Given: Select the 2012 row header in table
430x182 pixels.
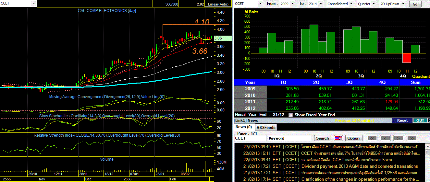Looking at the screenshot, I should [250, 108].
